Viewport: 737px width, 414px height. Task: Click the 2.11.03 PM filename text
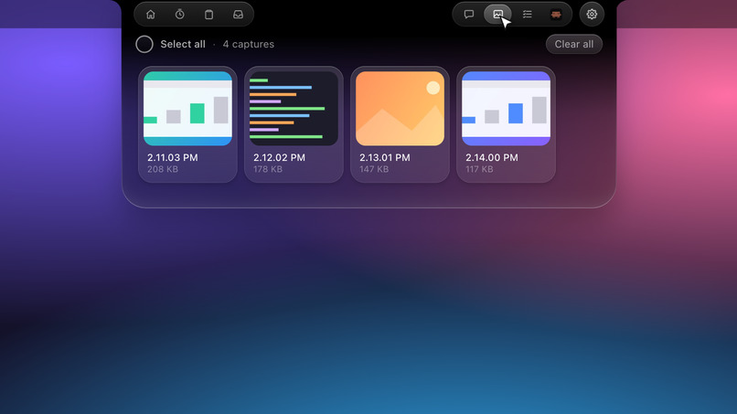(x=173, y=157)
